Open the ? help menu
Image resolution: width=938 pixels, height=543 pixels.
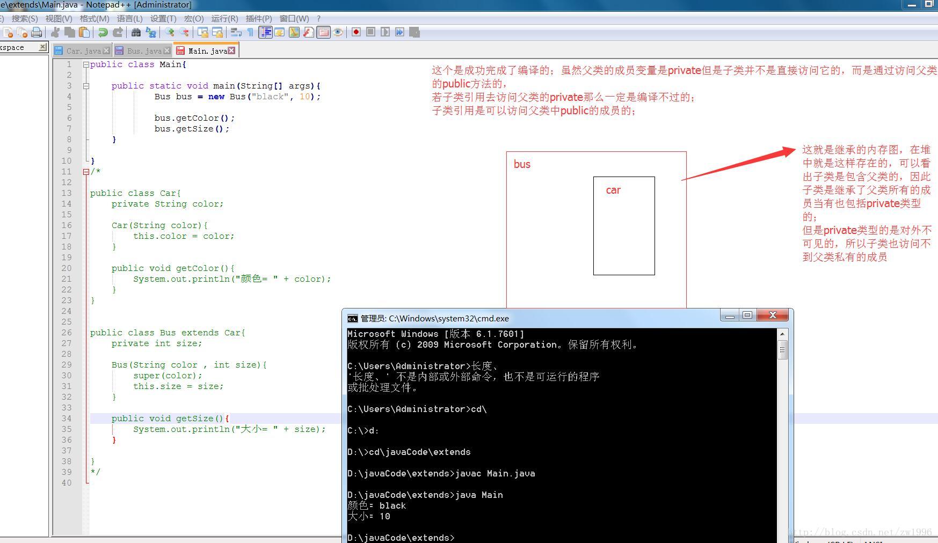click(319, 18)
